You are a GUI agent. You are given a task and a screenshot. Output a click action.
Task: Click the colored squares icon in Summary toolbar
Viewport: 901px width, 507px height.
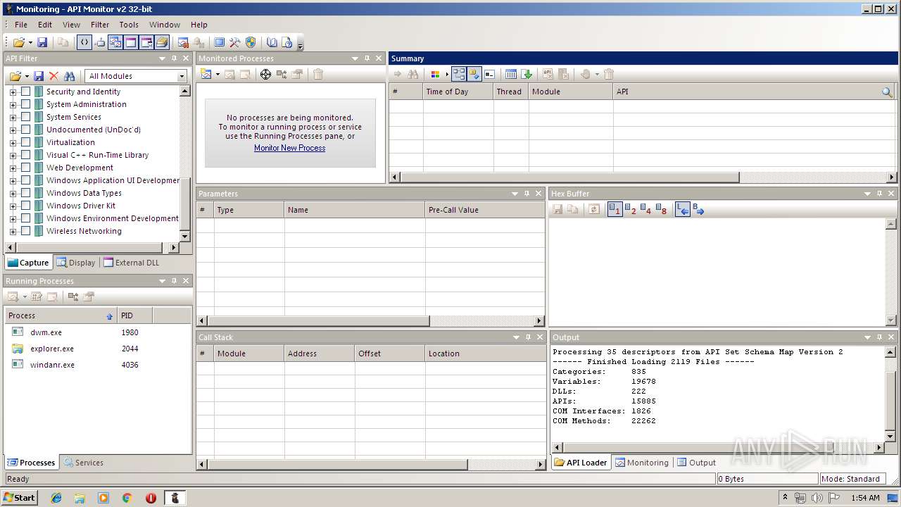(x=435, y=74)
